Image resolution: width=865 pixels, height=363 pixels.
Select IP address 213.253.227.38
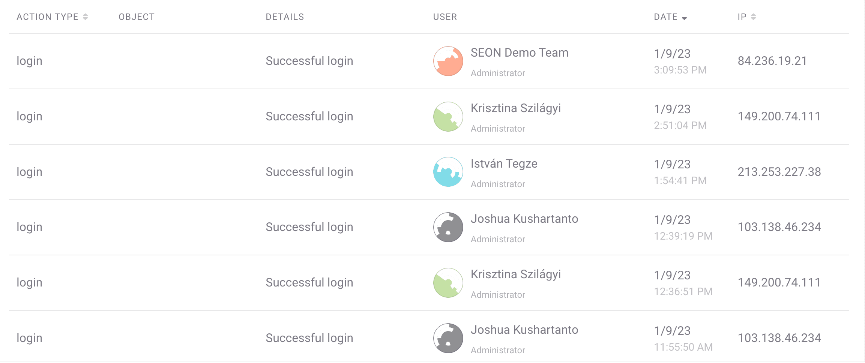point(779,172)
